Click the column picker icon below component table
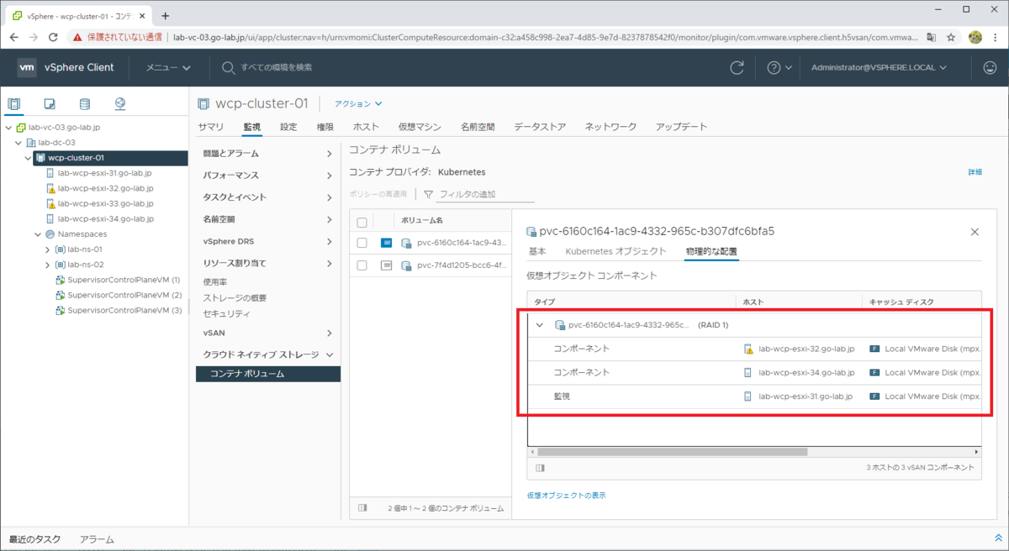The width and height of the screenshot is (1009, 551). (540, 468)
